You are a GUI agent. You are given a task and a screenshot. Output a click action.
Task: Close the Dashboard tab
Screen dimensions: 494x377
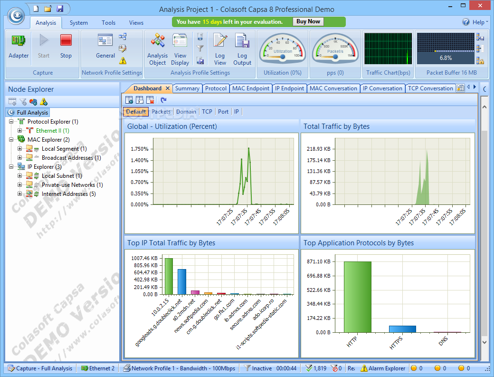[x=168, y=88]
